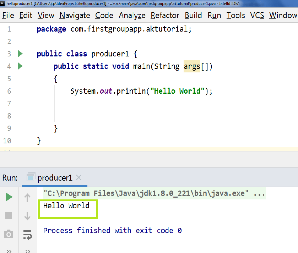Open the Build menu
The height and width of the screenshot is (253, 298).
coord(193,15)
